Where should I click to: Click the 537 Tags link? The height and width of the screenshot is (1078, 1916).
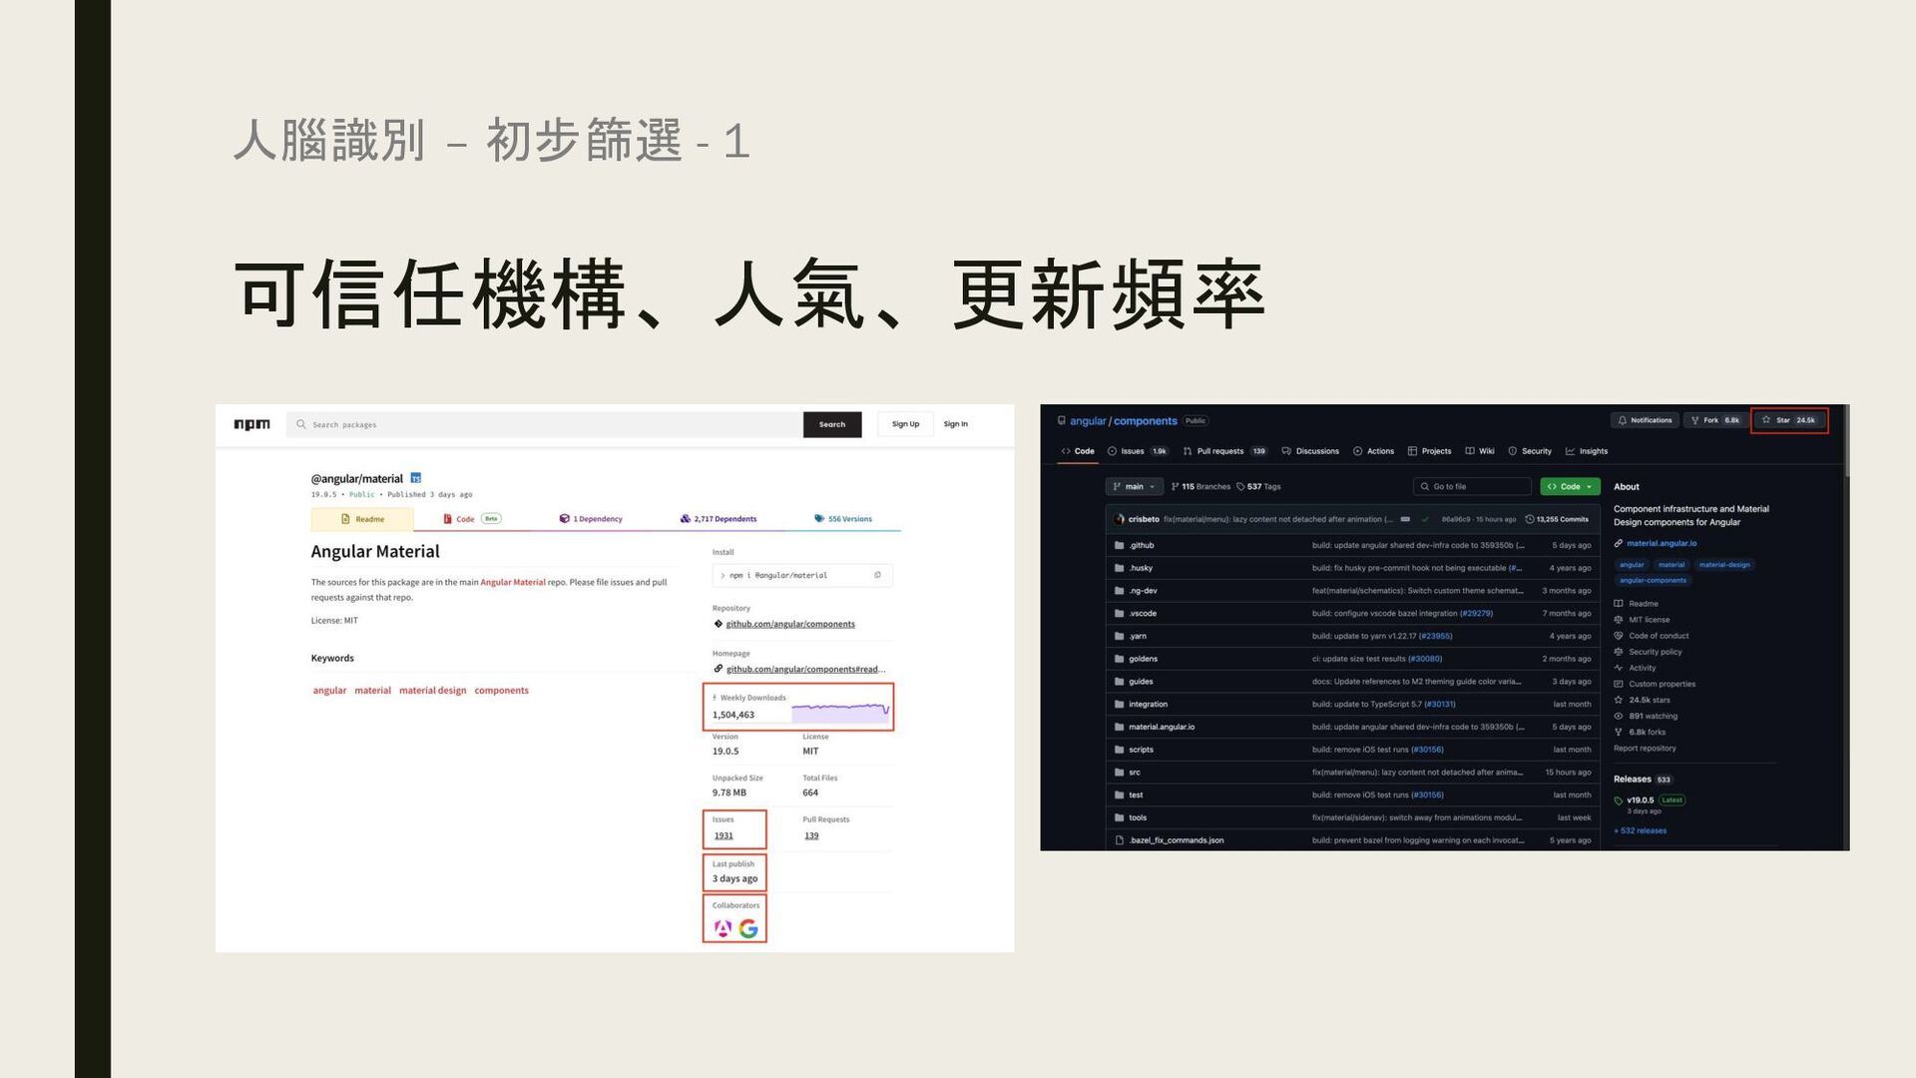pos(1259,487)
